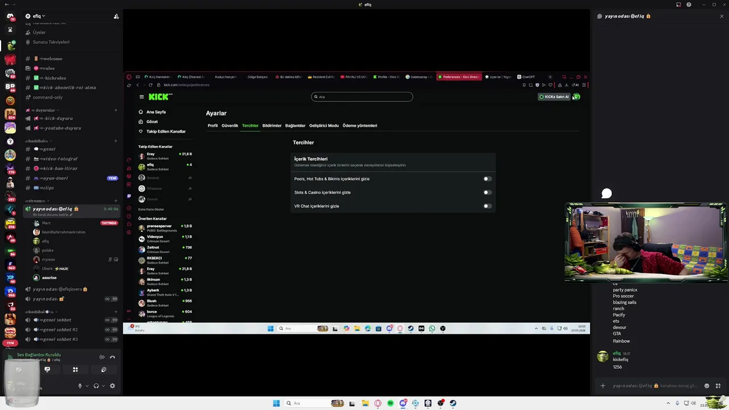Click invite members icon beside efiq header
Image resolution: width=729 pixels, height=410 pixels.
point(116,16)
